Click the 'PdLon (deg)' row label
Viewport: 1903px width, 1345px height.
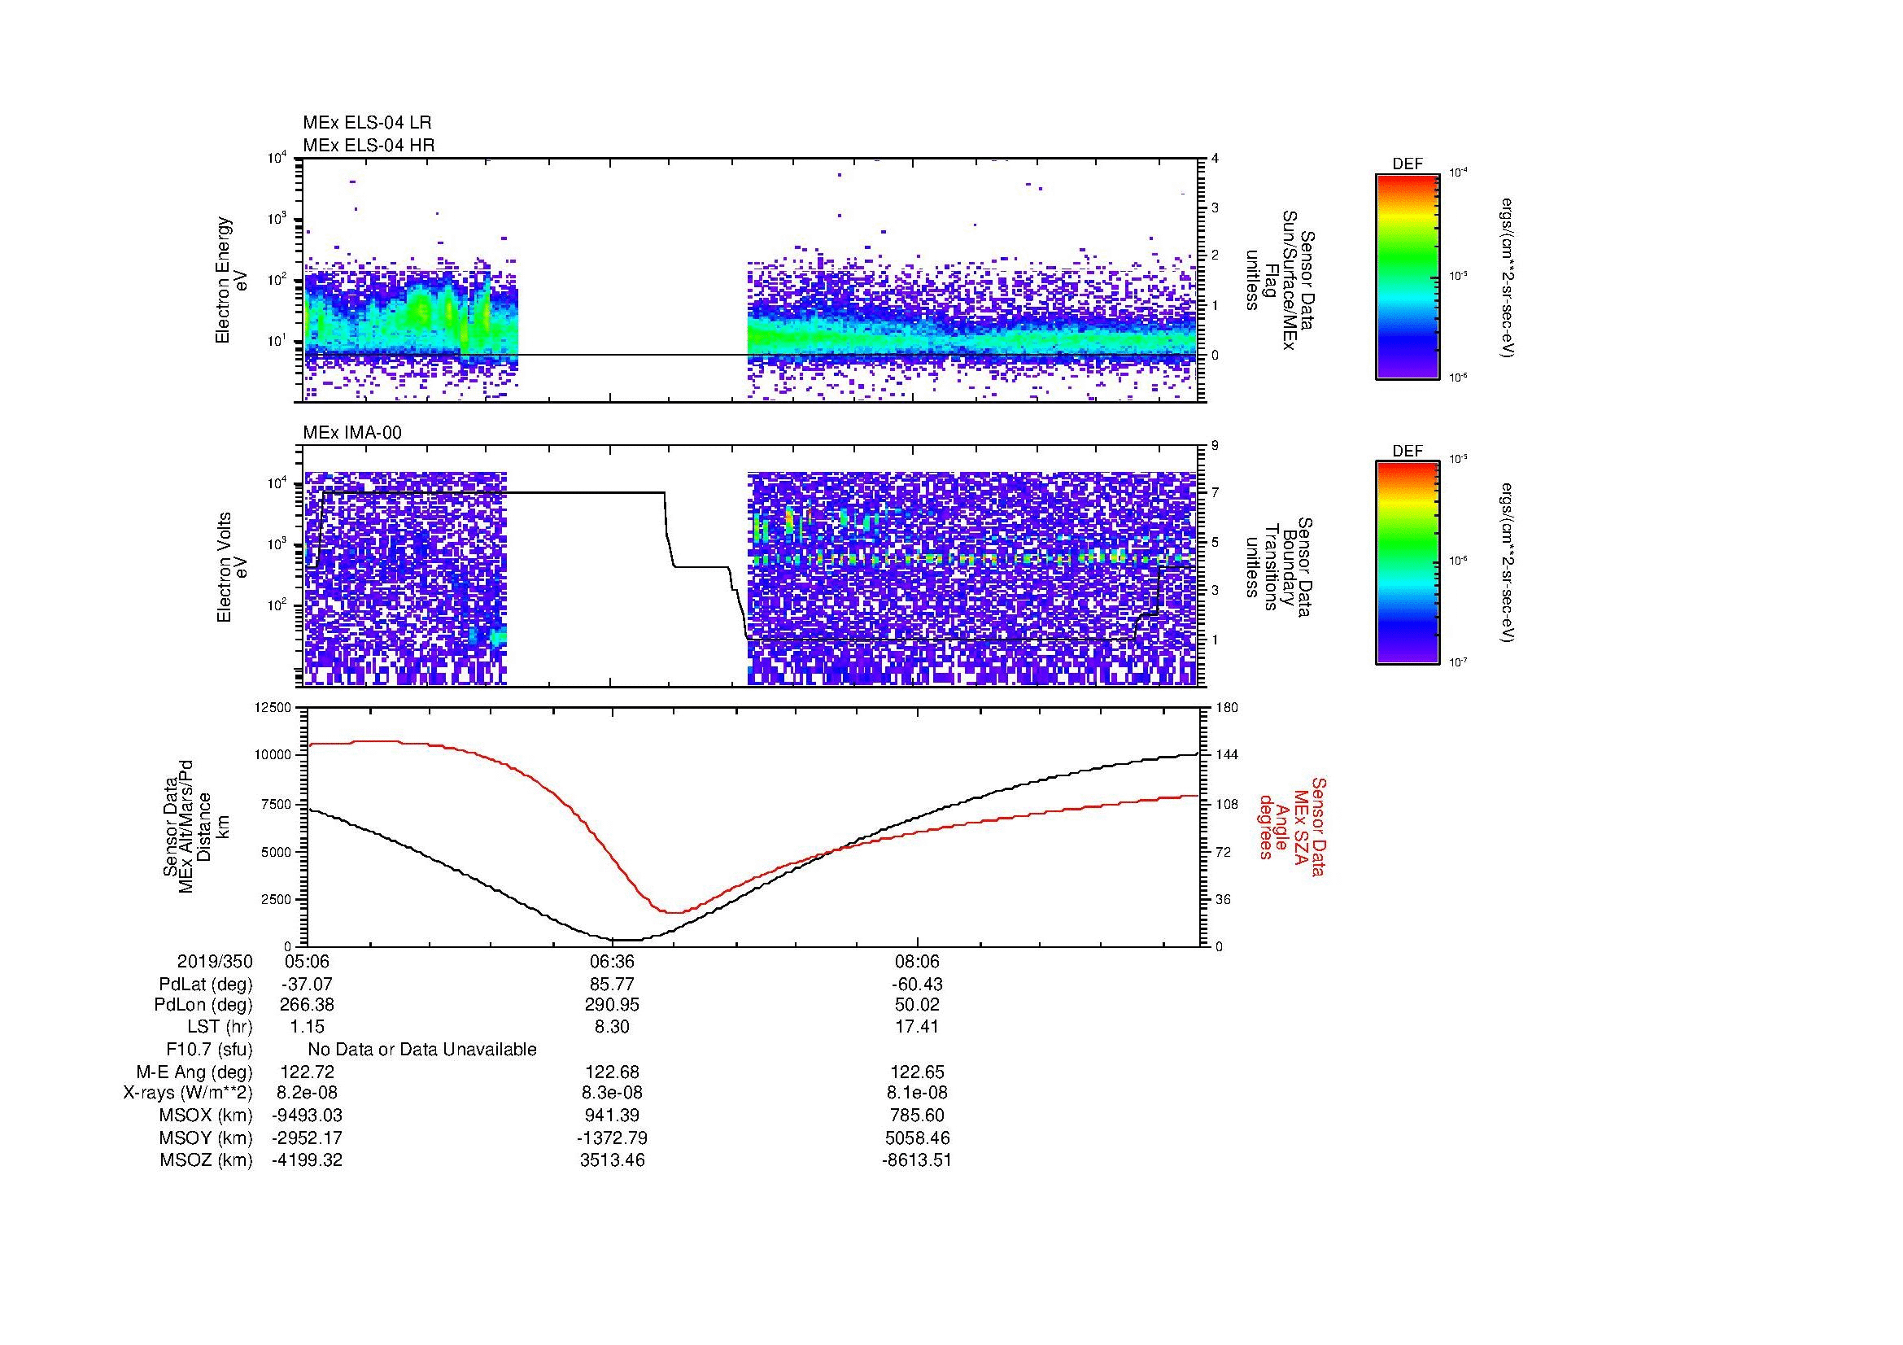click(x=203, y=1005)
